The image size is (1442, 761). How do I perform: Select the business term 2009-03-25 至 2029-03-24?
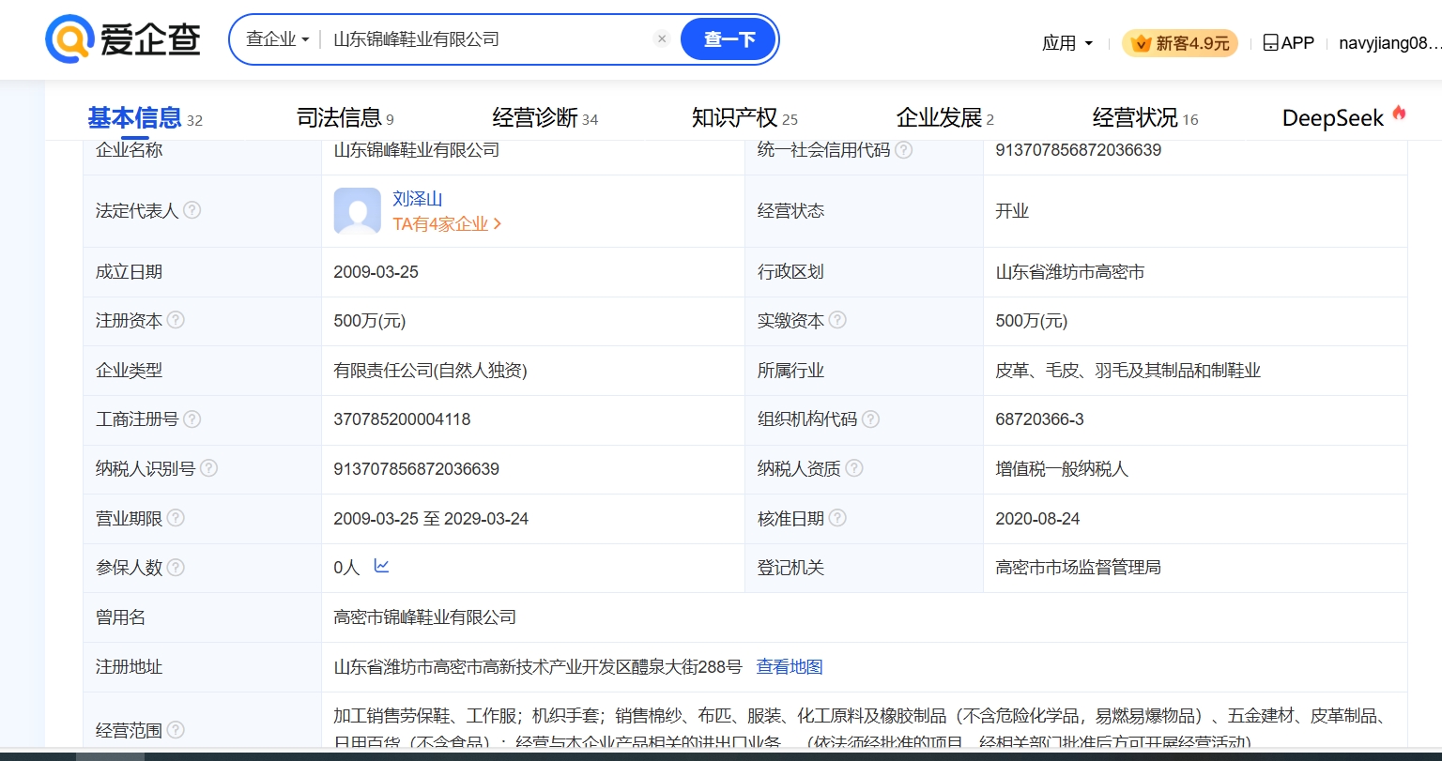click(431, 518)
